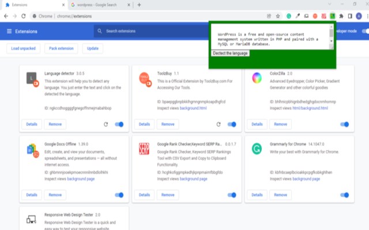This screenshot has height=230, width=369.
Task: Click the Update button
Action: click(x=93, y=48)
